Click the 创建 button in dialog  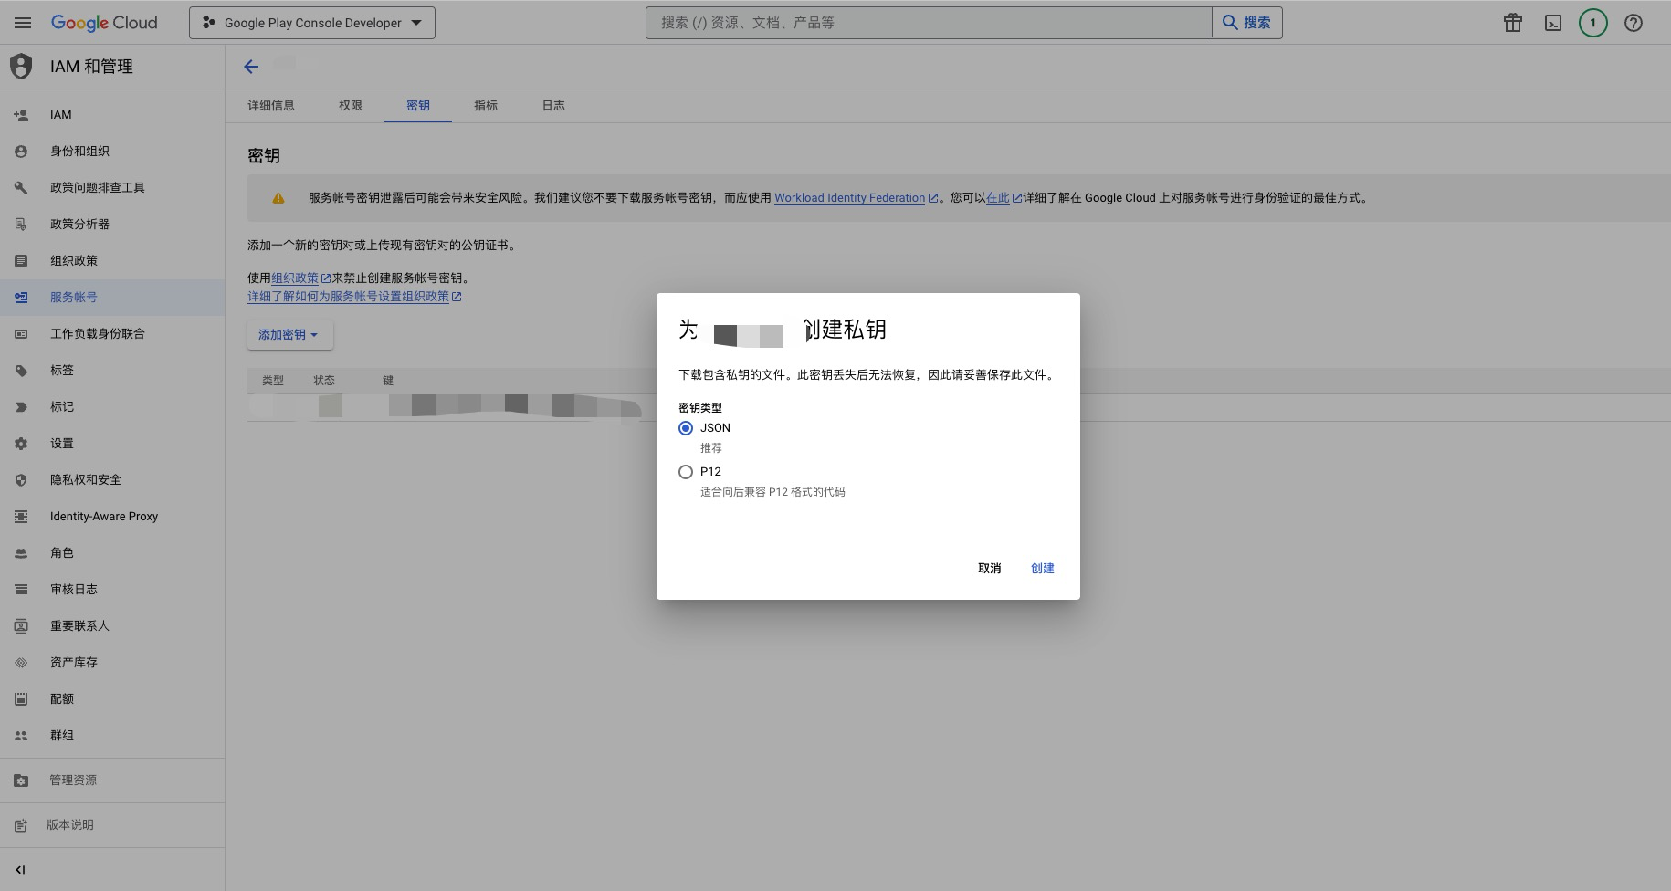1043,569
